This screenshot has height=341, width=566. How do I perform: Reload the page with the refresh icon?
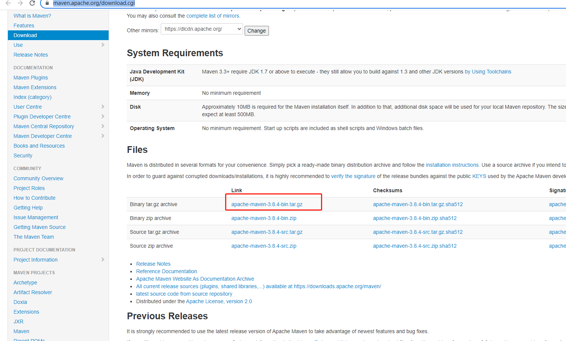(x=32, y=3)
